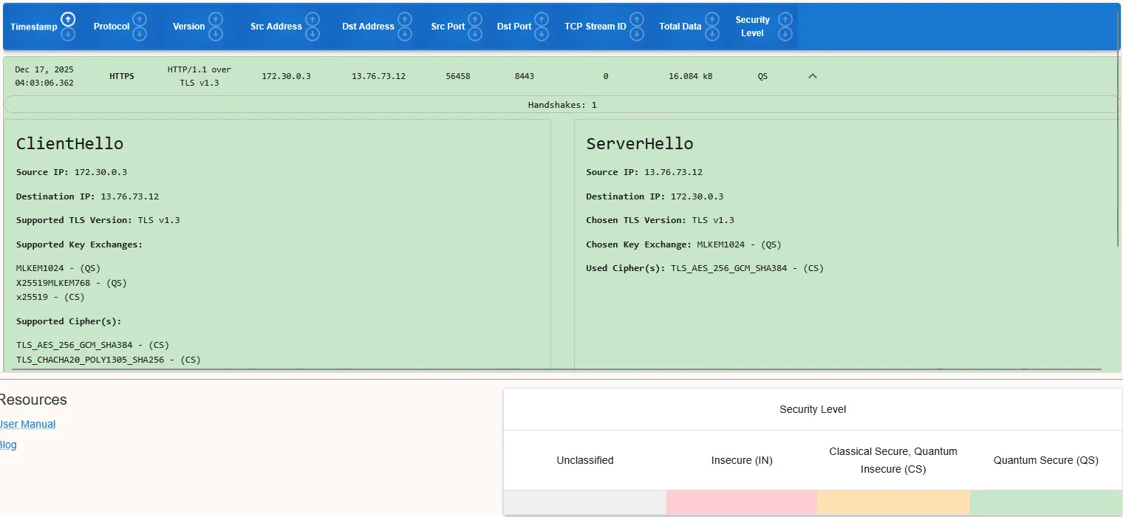
Task: Sort Dst Port column ascending
Action: coord(542,18)
